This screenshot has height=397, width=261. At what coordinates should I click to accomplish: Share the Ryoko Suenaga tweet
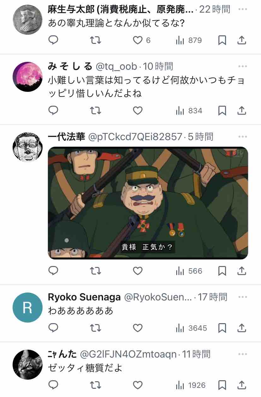tap(241, 328)
